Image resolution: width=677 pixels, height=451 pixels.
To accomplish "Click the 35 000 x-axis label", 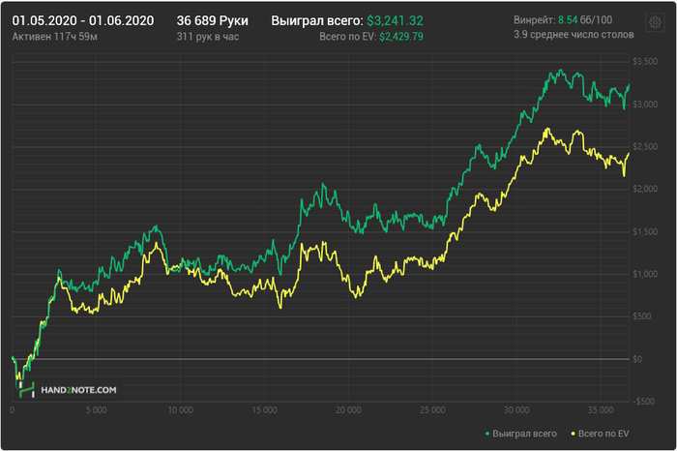I will pyautogui.click(x=601, y=410).
